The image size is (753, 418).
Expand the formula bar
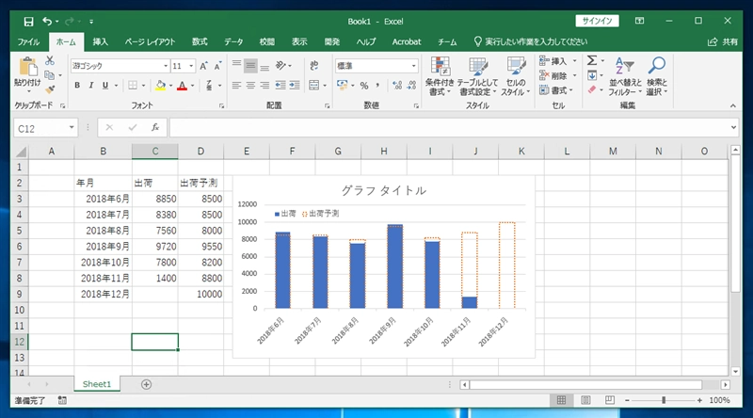pos(733,127)
